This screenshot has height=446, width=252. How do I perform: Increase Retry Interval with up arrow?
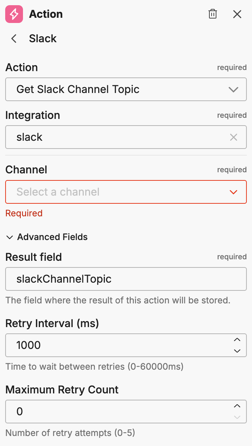(x=237, y=340)
